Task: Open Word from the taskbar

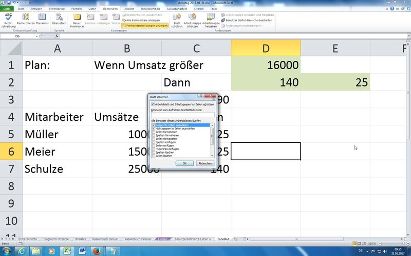Action: click(x=82, y=251)
